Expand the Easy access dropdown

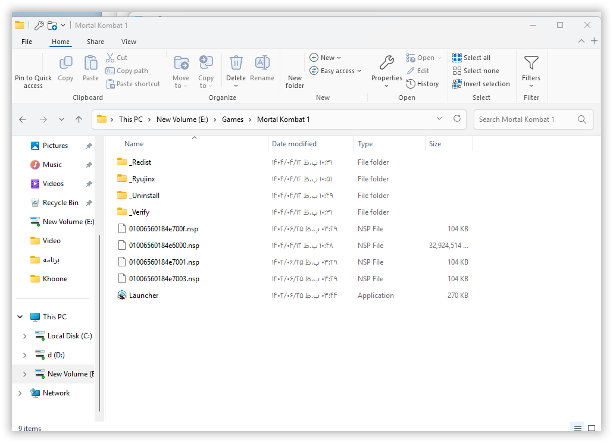click(359, 71)
